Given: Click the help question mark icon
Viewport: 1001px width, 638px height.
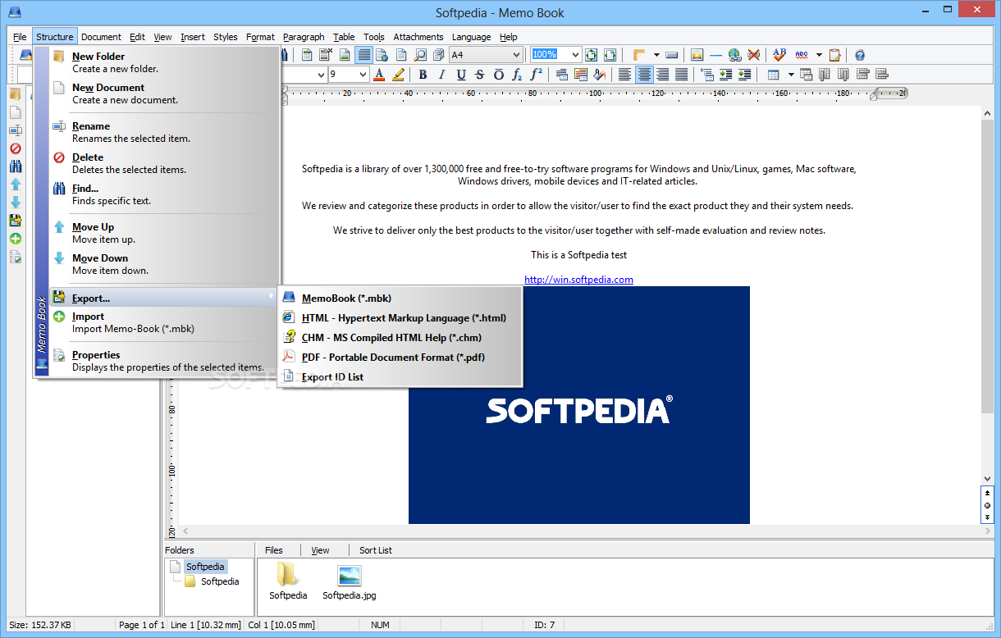Looking at the screenshot, I should (860, 55).
